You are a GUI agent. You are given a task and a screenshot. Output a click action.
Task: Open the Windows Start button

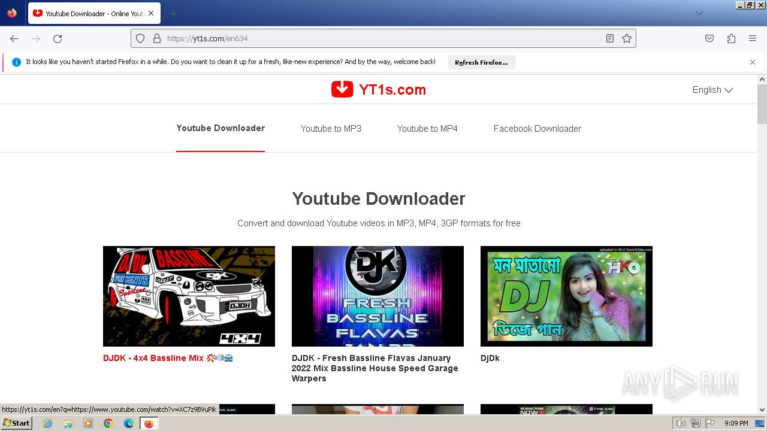coord(16,423)
